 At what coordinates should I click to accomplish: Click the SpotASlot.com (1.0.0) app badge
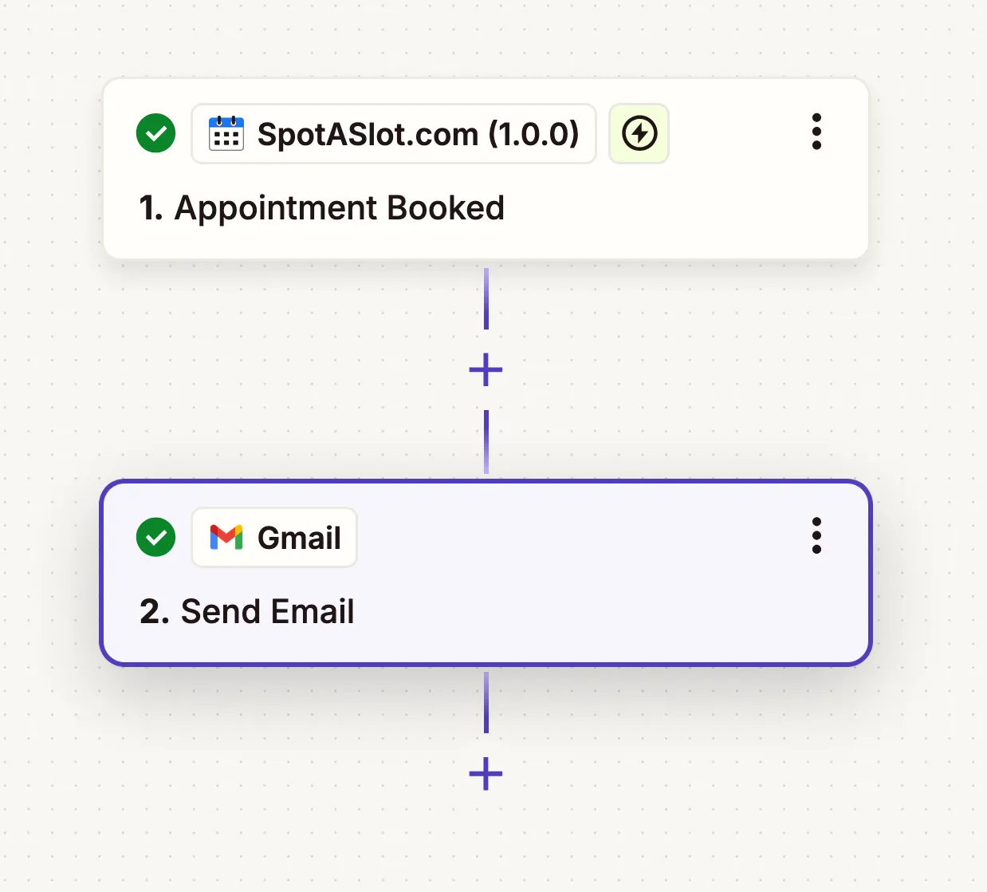[394, 134]
